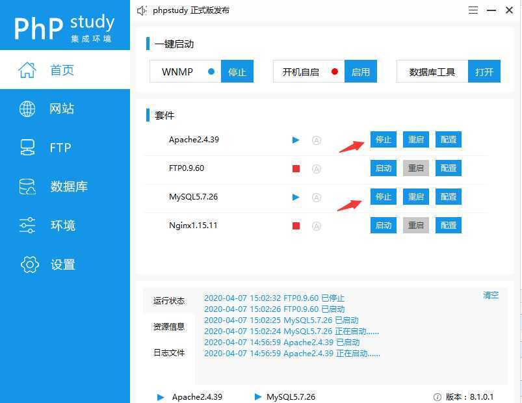Click the FTP0.9.60 red stopped indicator
The width and height of the screenshot is (522, 403).
[296, 169]
